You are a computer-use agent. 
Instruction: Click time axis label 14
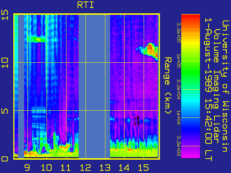click(124, 168)
